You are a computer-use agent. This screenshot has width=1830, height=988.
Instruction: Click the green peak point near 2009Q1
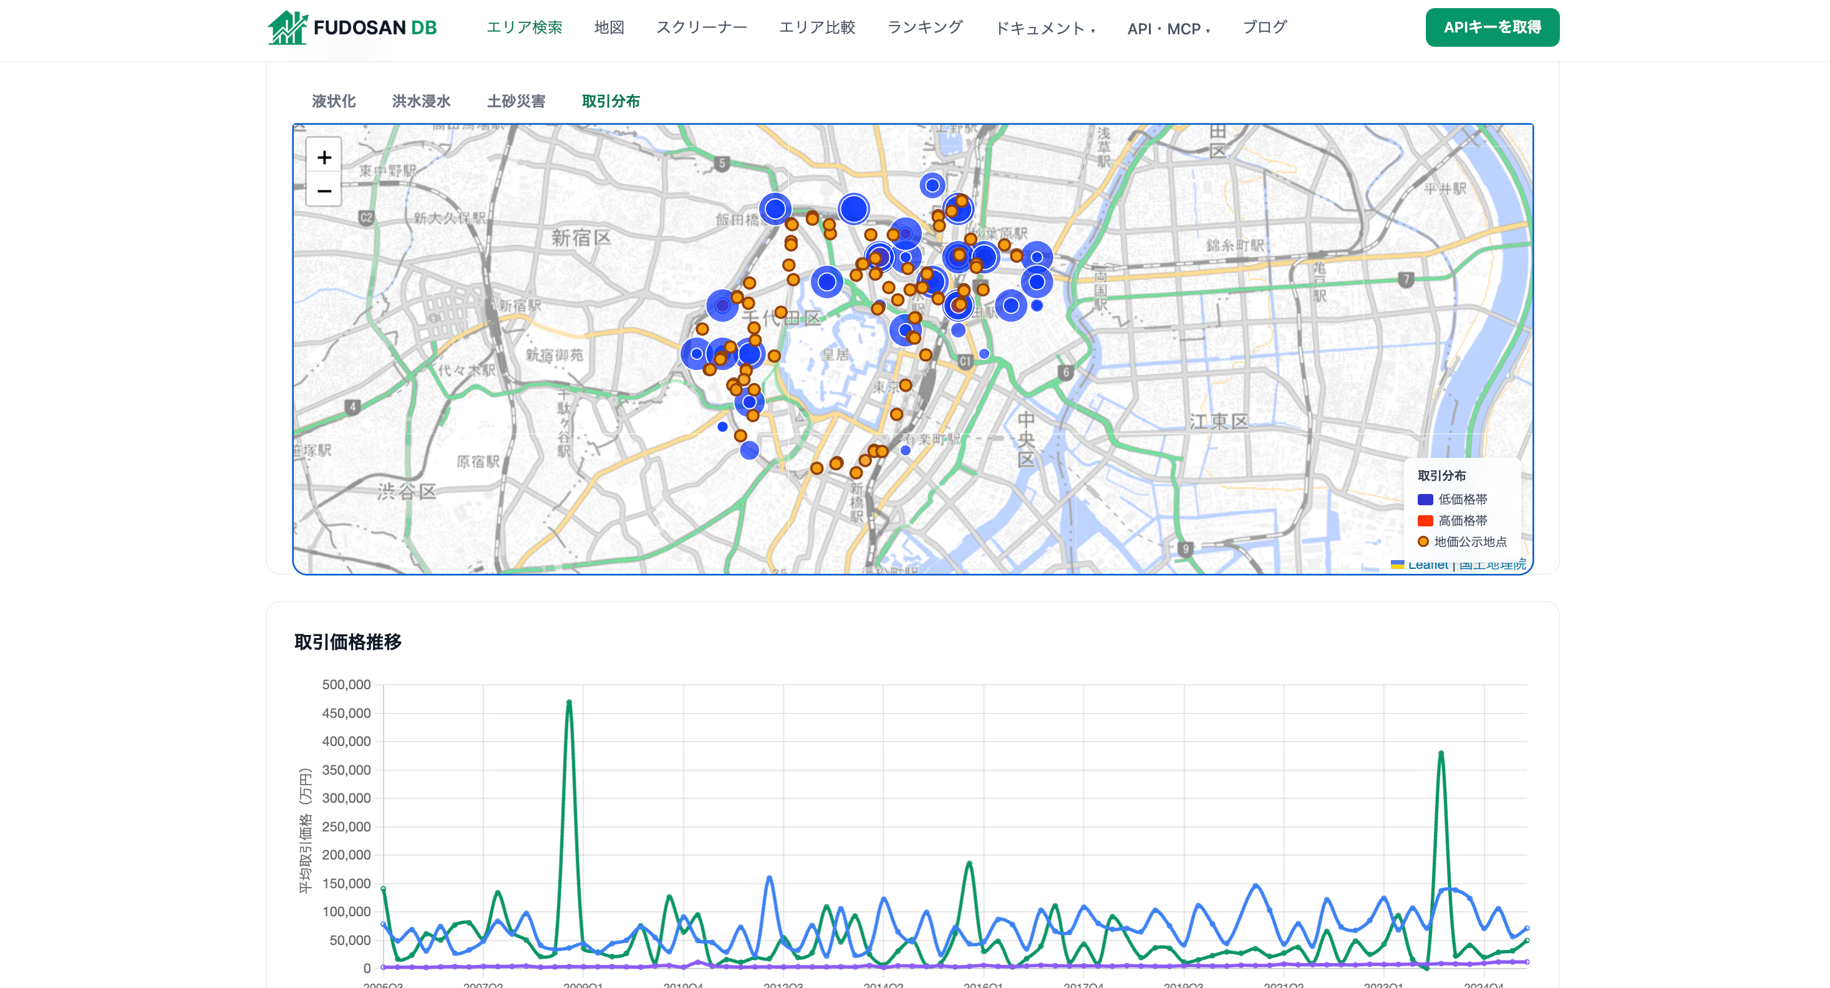pos(569,702)
